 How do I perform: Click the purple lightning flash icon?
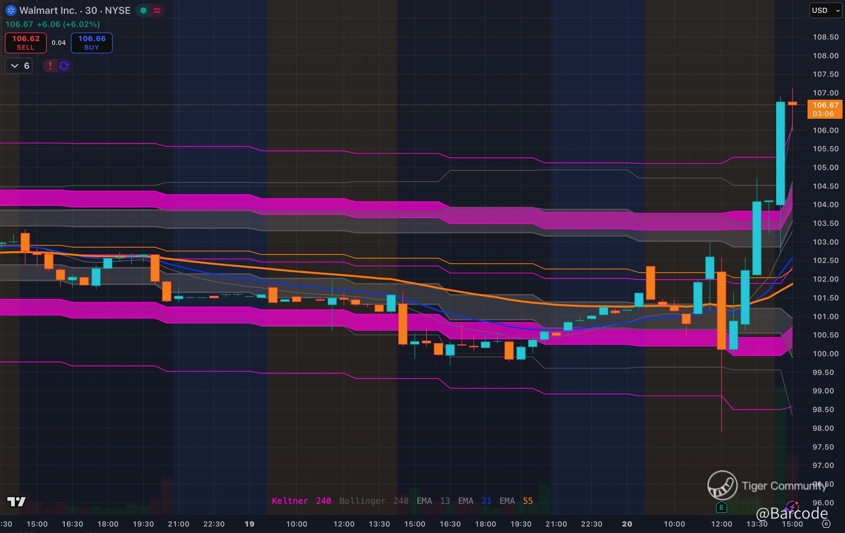(x=792, y=507)
